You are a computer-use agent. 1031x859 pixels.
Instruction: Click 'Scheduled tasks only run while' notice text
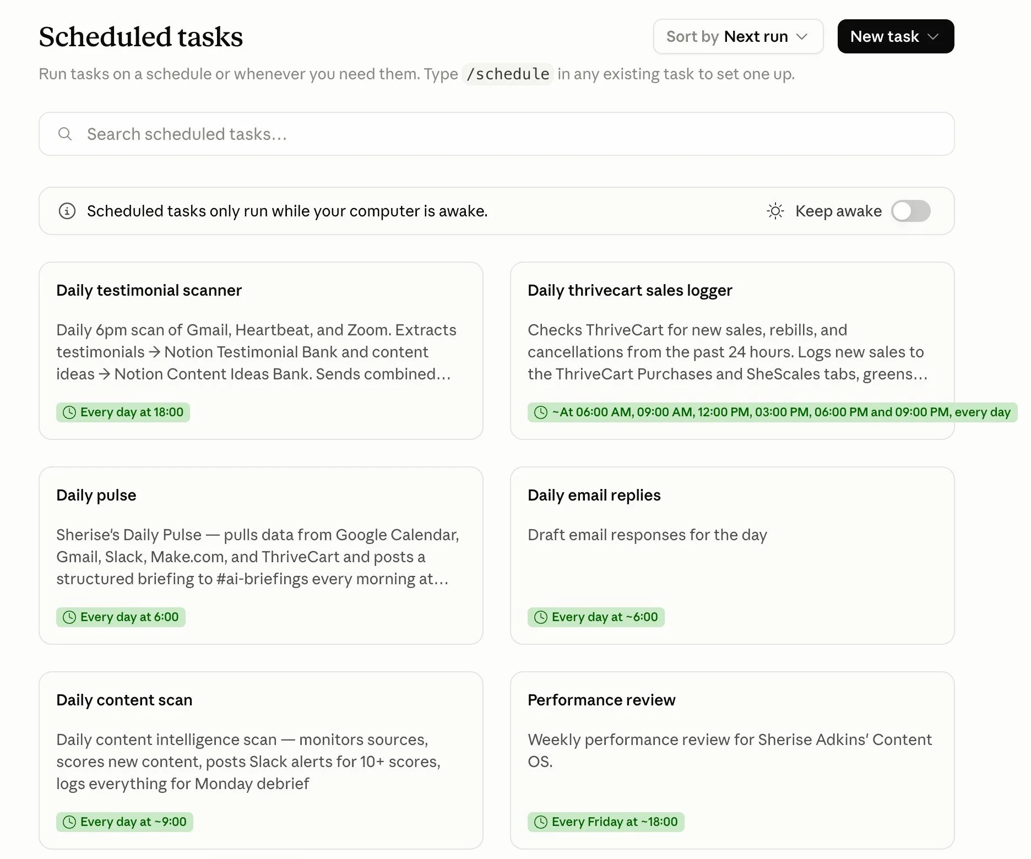287,211
